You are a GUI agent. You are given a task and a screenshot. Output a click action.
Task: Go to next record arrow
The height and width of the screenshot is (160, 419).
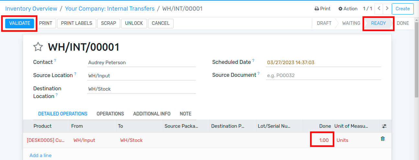click(x=387, y=8)
